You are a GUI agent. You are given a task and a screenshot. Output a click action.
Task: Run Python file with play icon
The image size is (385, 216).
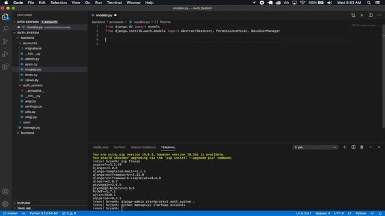(x=362, y=15)
